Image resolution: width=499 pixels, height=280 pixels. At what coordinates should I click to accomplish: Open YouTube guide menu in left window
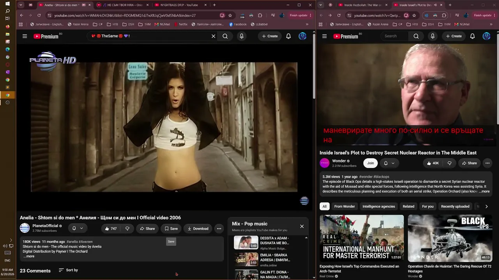click(x=25, y=36)
